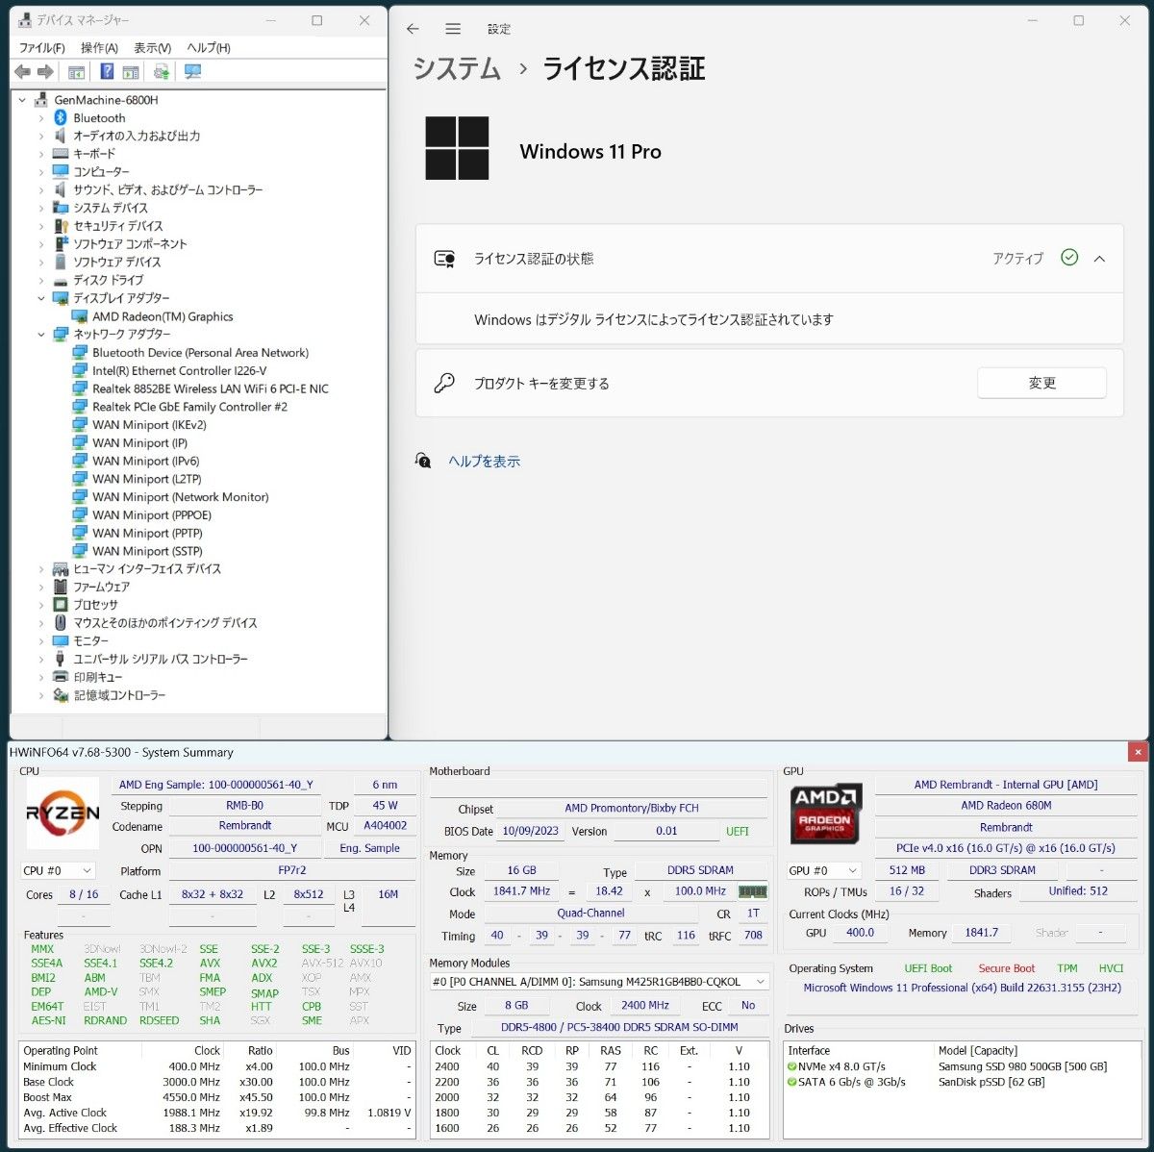Click the Boost Max operating point row
Image resolution: width=1154 pixels, height=1152 pixels.
[x=216, y=1097]
